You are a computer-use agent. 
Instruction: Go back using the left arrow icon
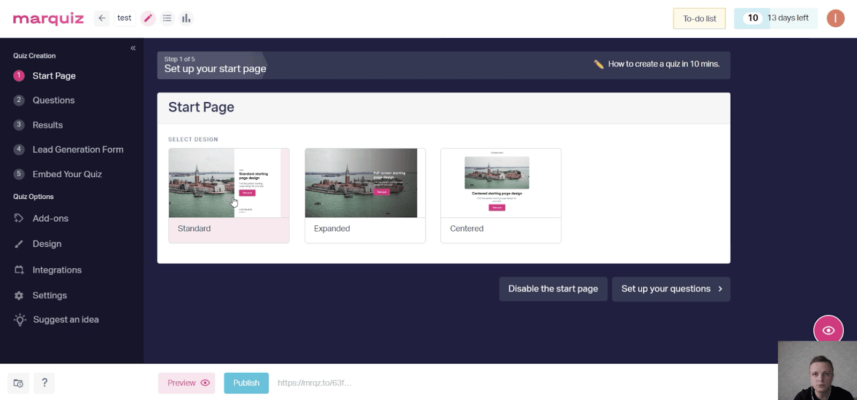[x=102, y=18]
